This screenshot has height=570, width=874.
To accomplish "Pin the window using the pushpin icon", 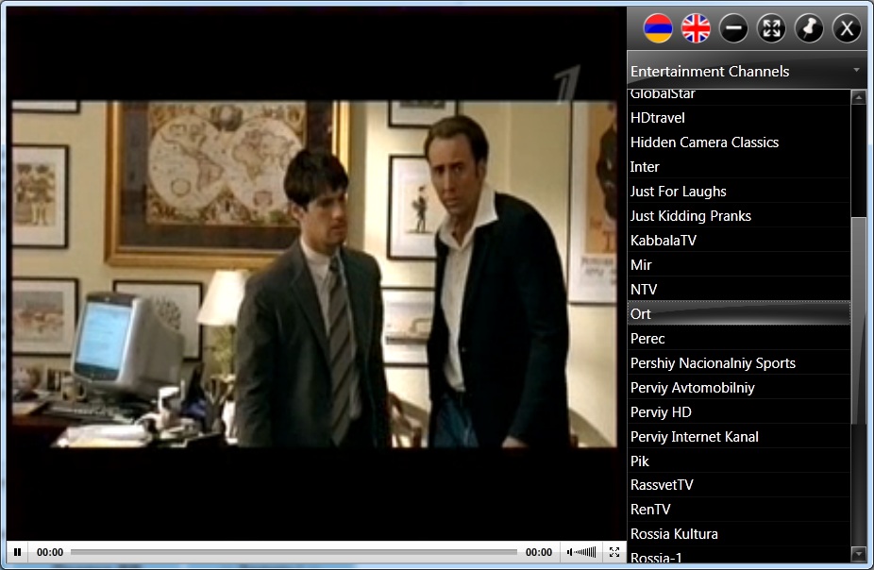I will pos(809,28).
